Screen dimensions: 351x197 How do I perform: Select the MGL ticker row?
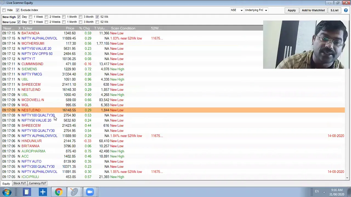pyautogui.click(x=173, y=105)
